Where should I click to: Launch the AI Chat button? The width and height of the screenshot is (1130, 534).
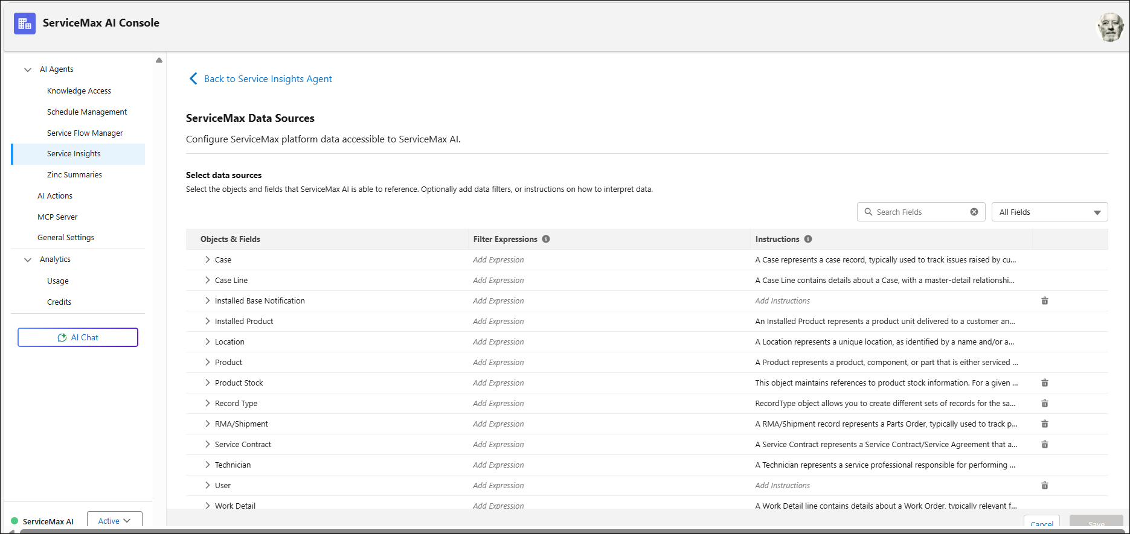click(78, 337)
